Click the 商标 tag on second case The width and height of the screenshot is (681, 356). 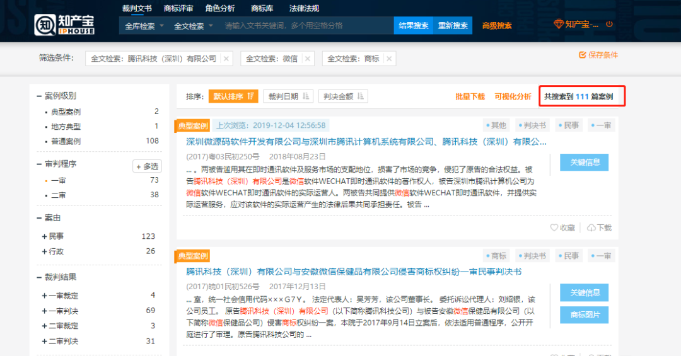point(496,256)
